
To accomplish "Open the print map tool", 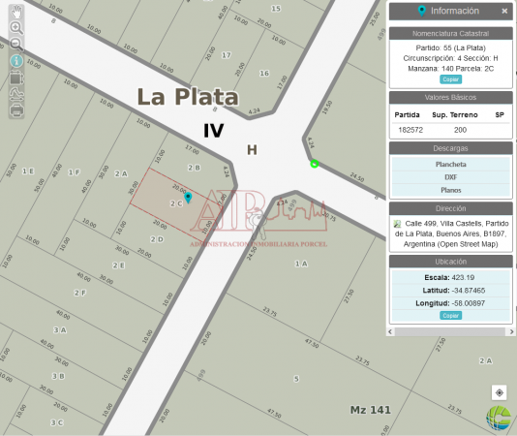I will click(x=16, y=109).
